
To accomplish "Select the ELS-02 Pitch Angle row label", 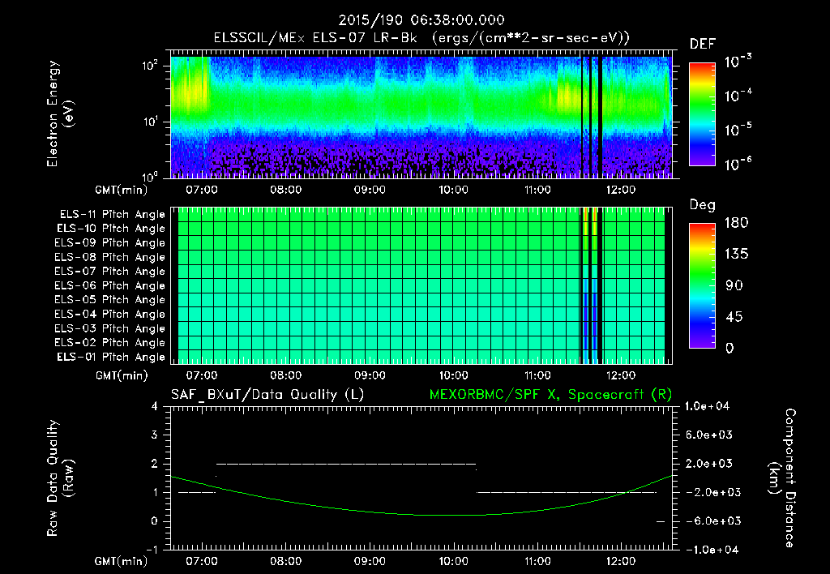I will [110, 343].
